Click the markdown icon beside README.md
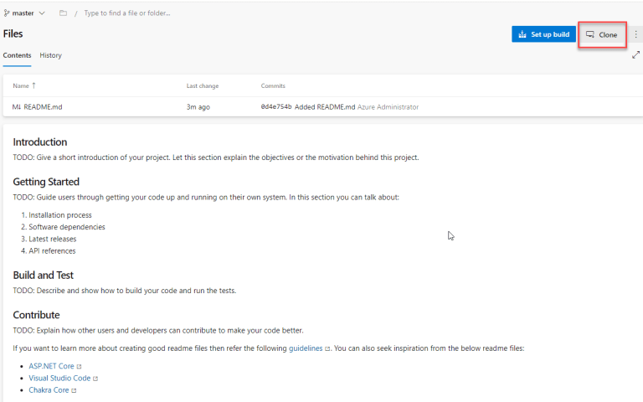643x402 pixels. [x=17, y=107]
